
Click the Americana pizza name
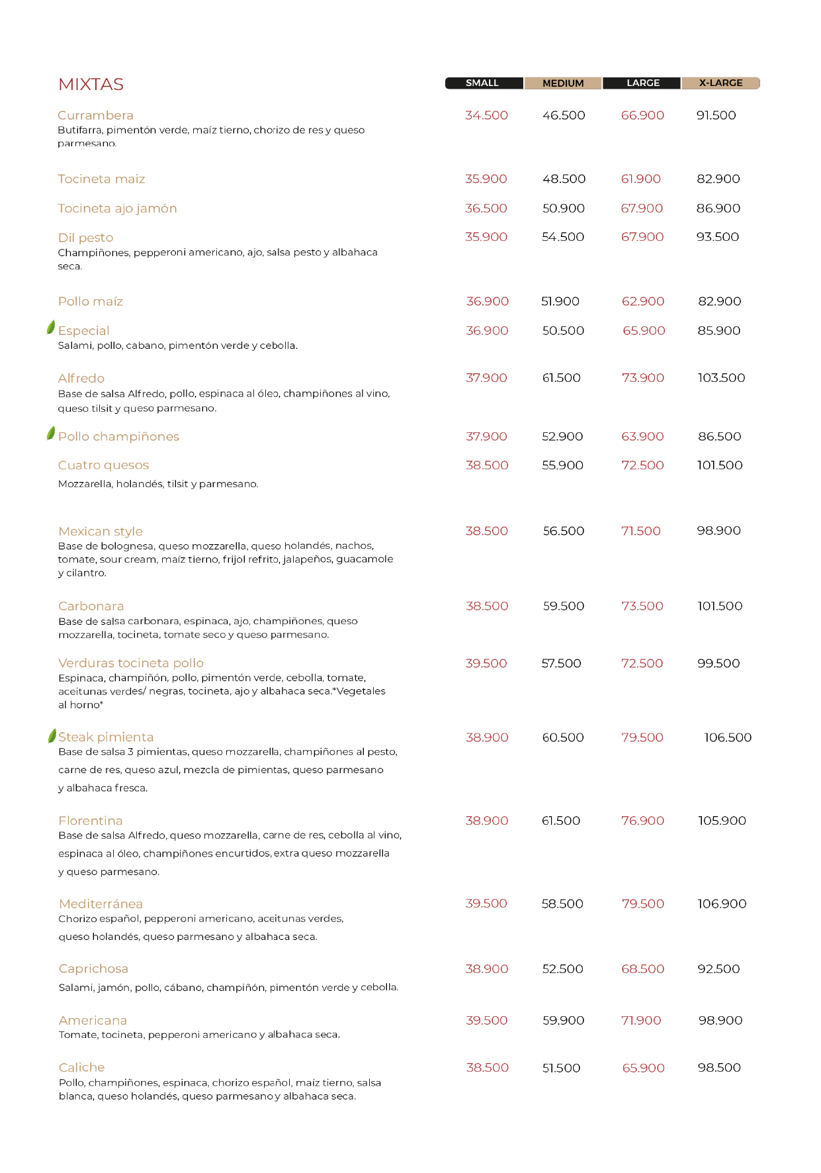tap(93, 1021)
